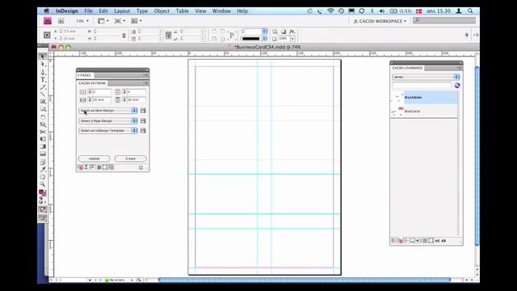The image size is (517, 291).
Task: Select the Scale tool
Action: click(x=43, y=124)
